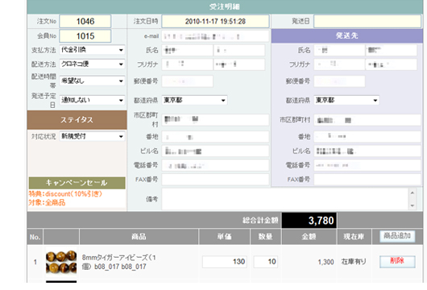Click the remarks scrollbar down arrow

point(412,205)
